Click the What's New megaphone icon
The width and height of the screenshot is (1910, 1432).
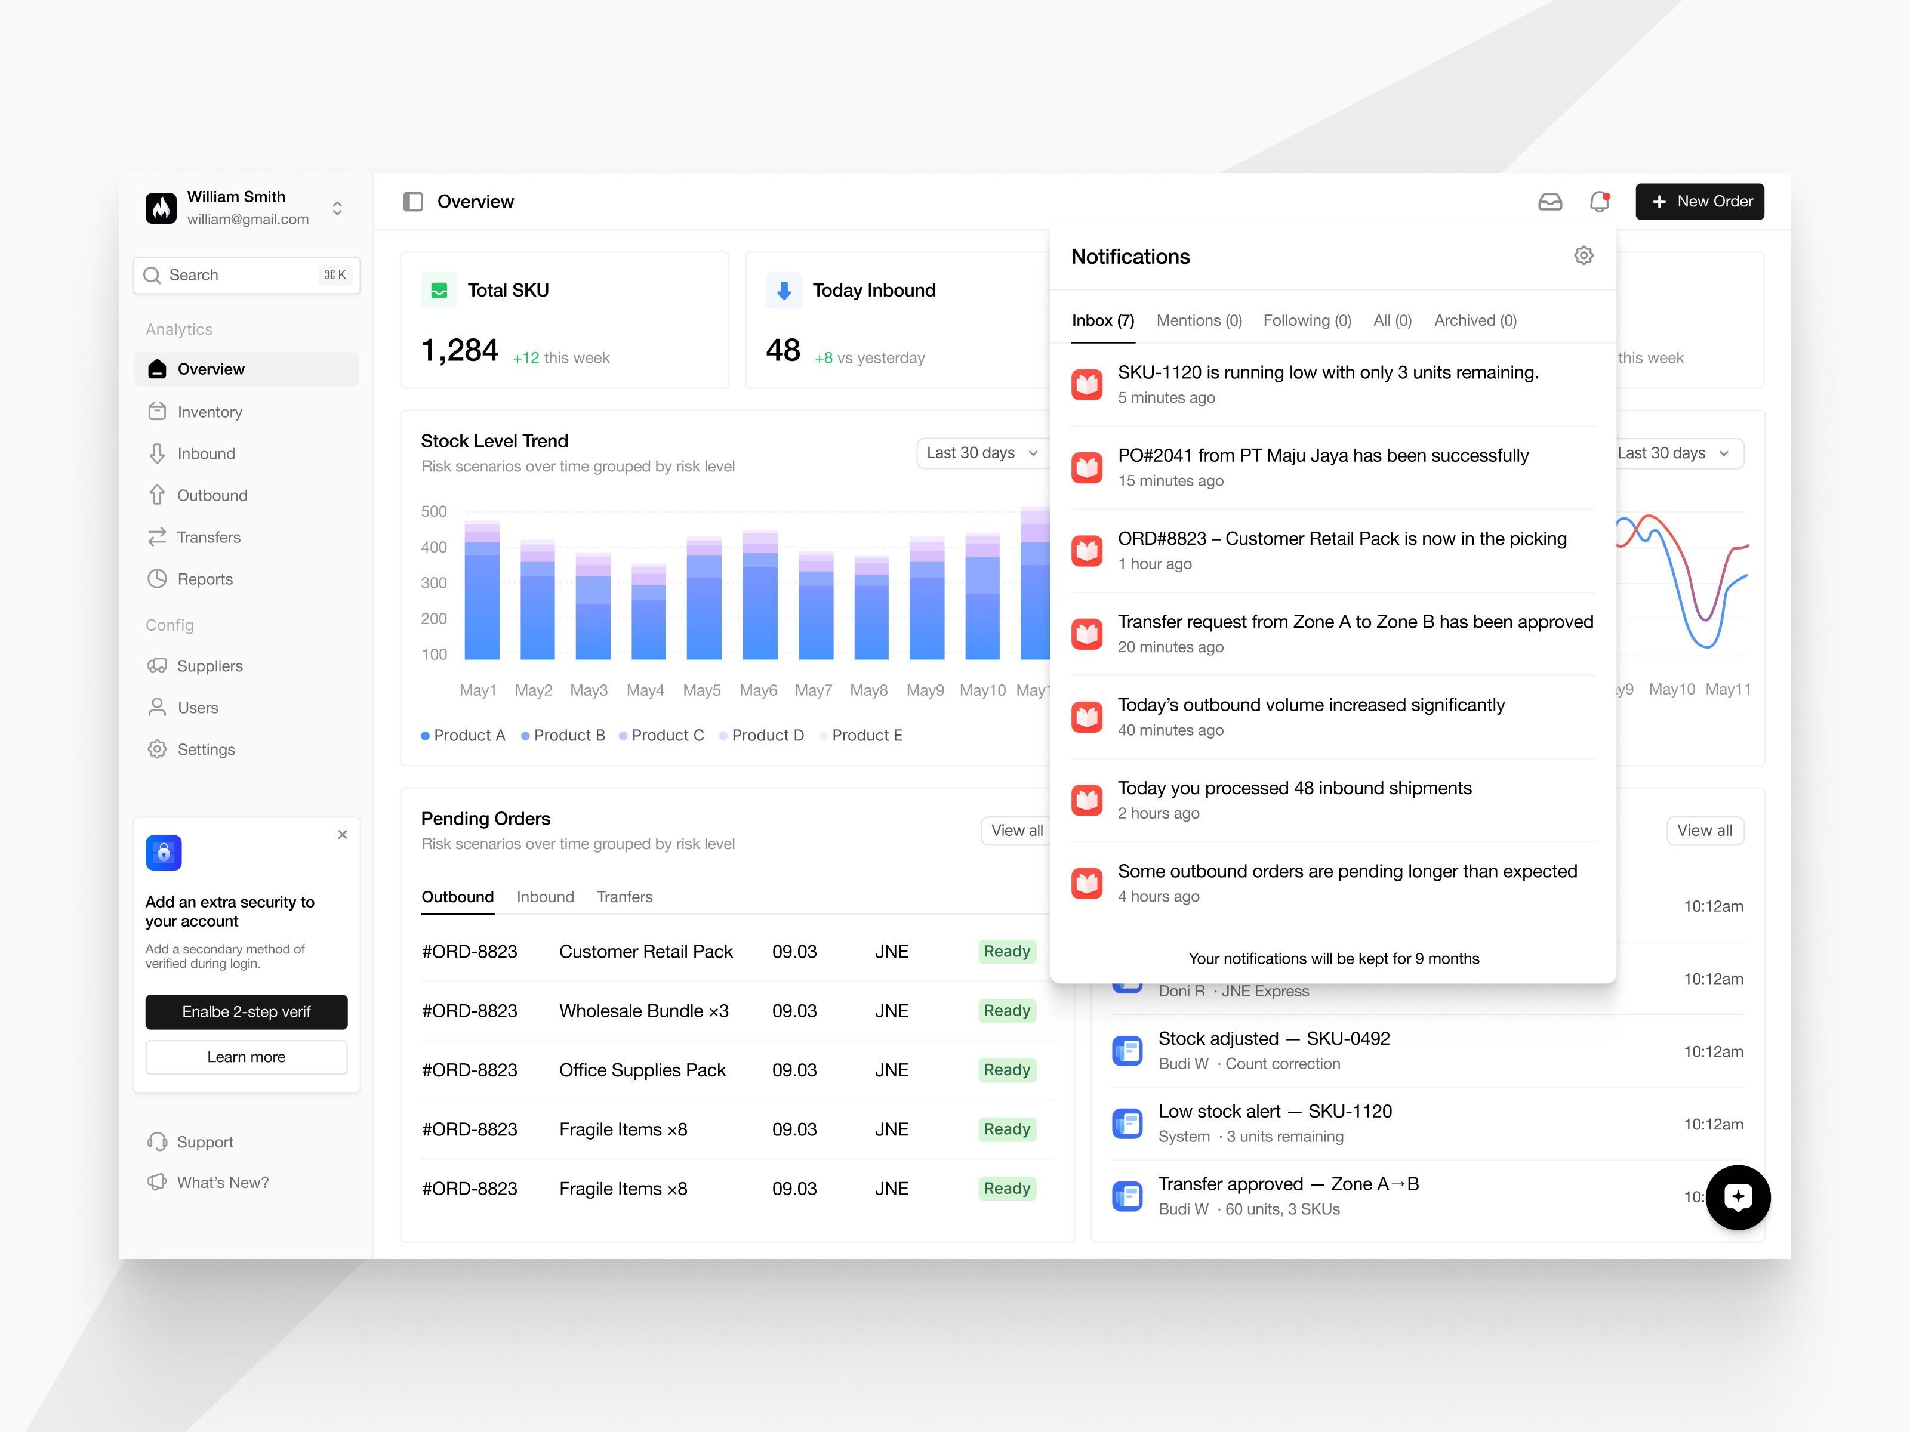point(156,1181)
